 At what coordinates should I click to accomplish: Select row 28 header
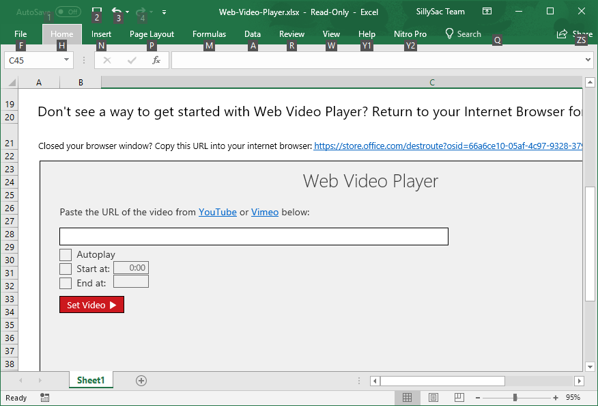(10, 234)
